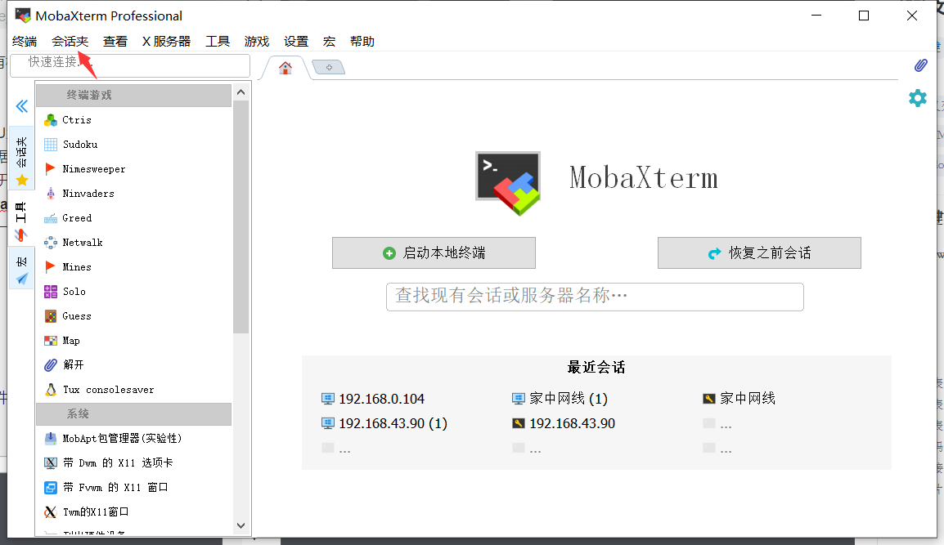Open Twm的X11窗口 icon
Screen dimensions: 944x545
point(51,512)
